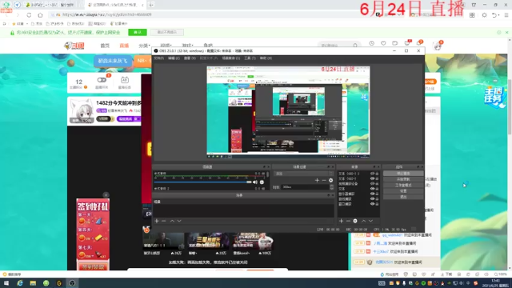
Task: Open OBS View menu
Action: click(190, 58)
